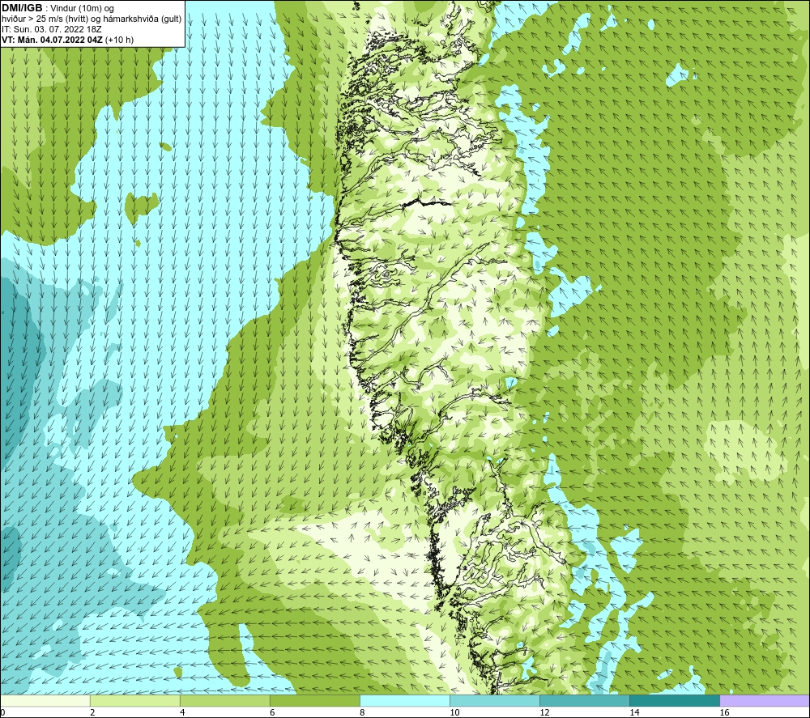Click the legend scale label "4"
The width and height of the screenshot is (810, 718).
point(182,713)
